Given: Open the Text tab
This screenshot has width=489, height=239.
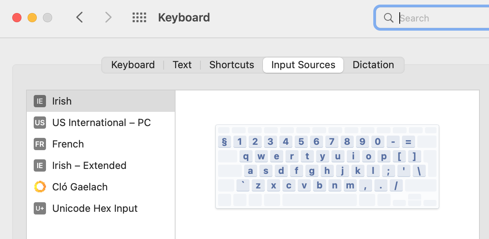Looking at the screenshot, I should point(182,65).
